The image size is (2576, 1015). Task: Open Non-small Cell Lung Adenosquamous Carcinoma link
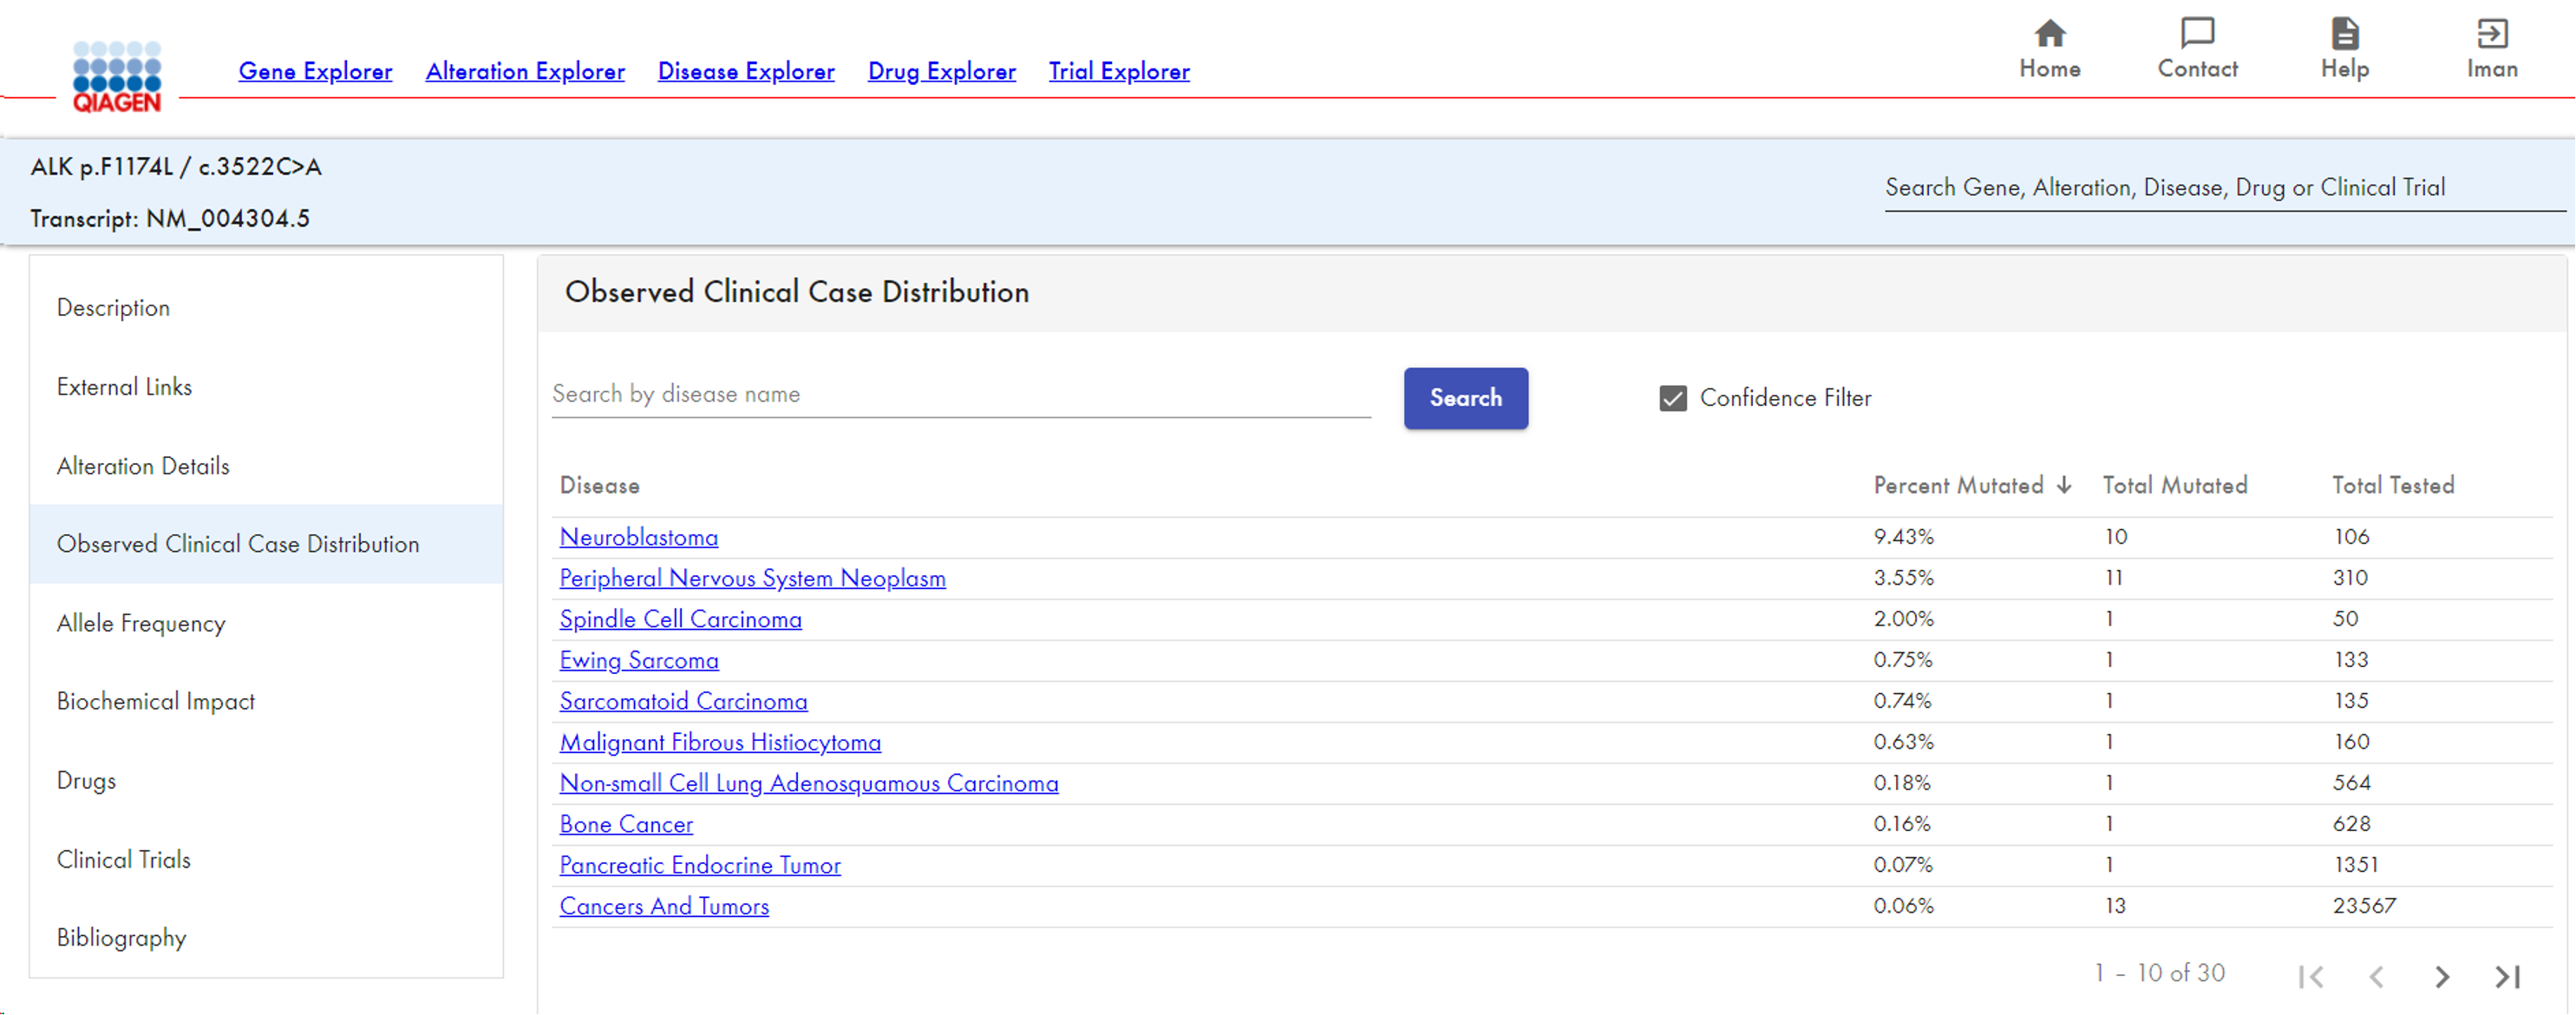tap(808, 783)
